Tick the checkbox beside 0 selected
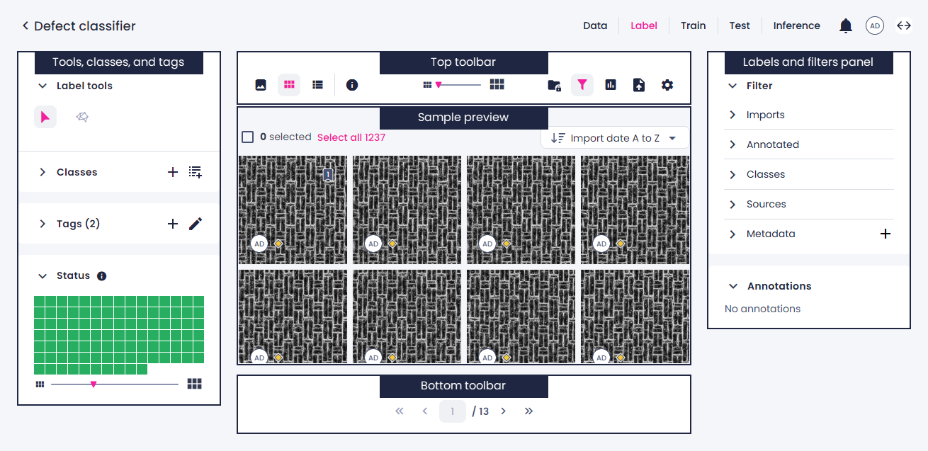 (248, 137)
